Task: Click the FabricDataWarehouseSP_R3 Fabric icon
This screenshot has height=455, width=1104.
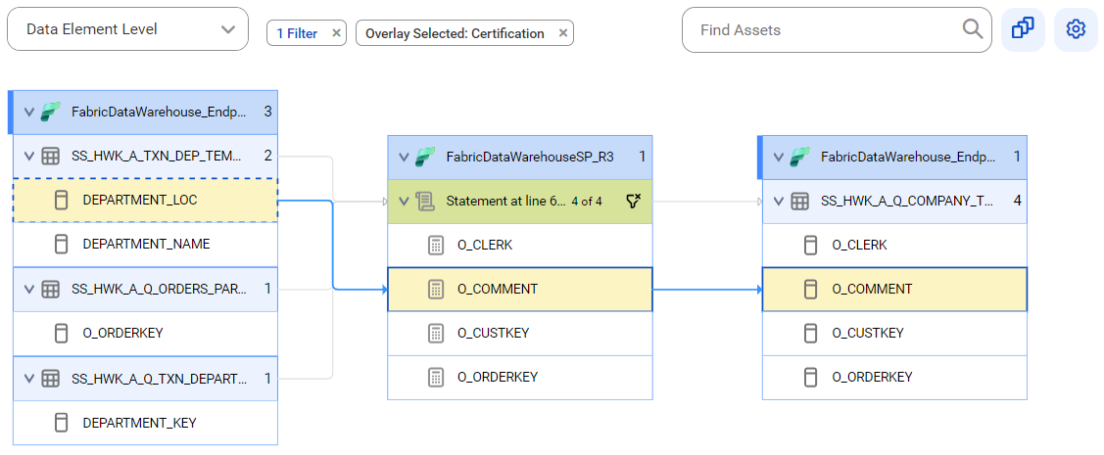Action: (x=424, y=157)
